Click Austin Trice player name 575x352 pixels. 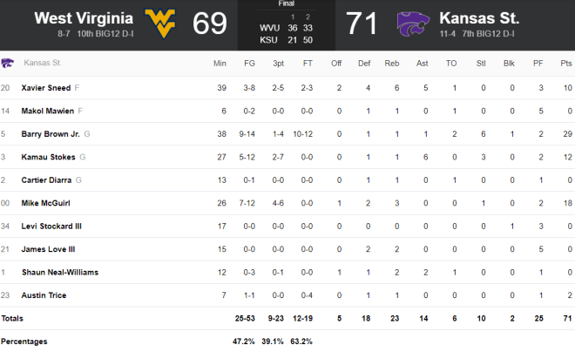pos(44,295)
